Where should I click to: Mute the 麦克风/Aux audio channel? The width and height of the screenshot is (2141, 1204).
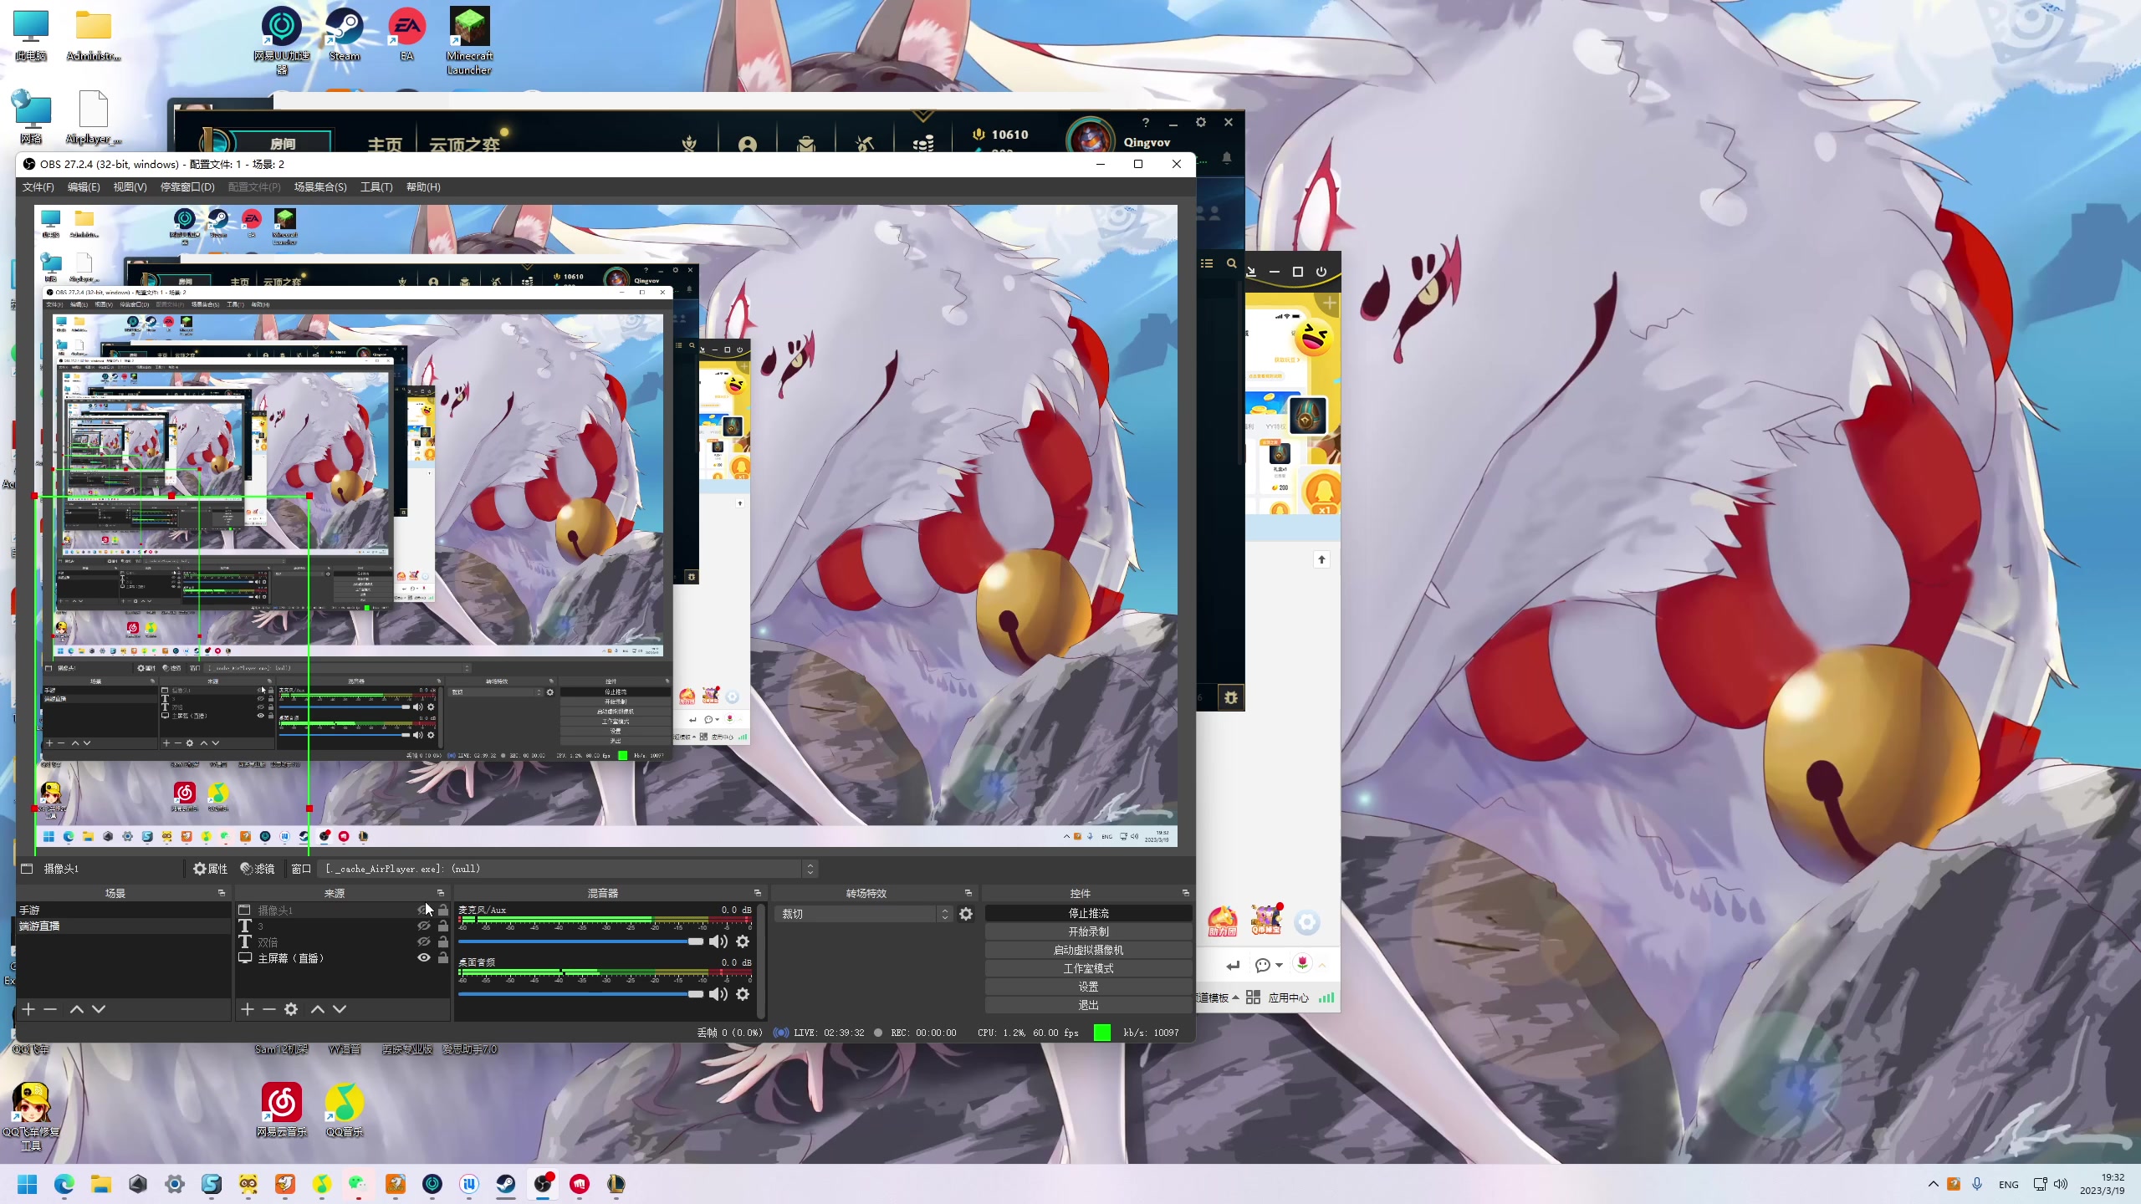718,941
